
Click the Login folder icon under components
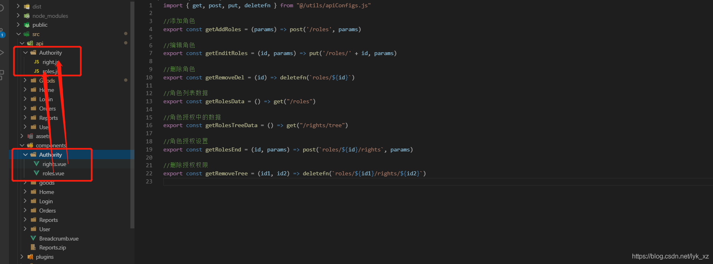(34, 201)
